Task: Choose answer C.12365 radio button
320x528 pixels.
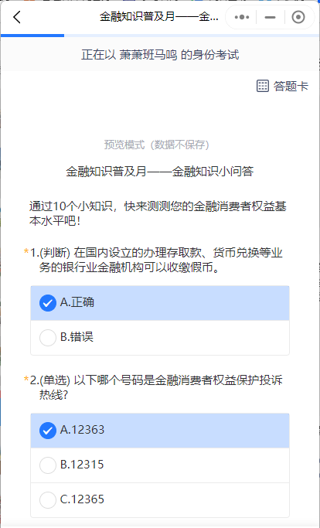Action: click(48, 499)
